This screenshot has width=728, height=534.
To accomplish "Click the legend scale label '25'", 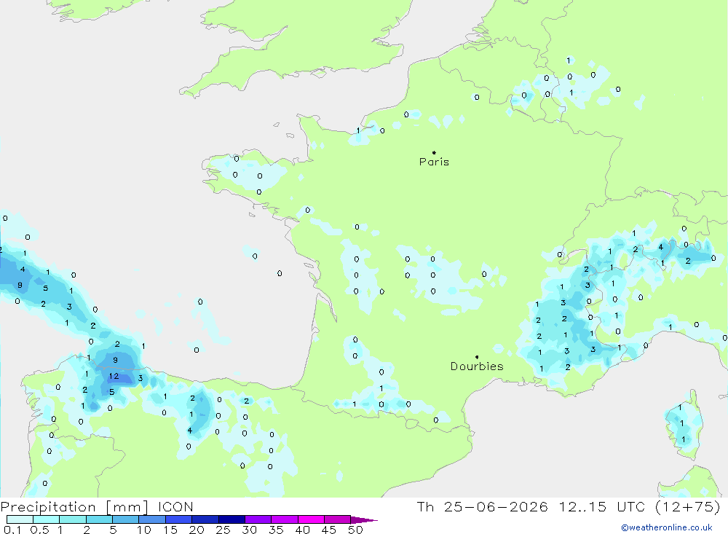I will point(223,530).
